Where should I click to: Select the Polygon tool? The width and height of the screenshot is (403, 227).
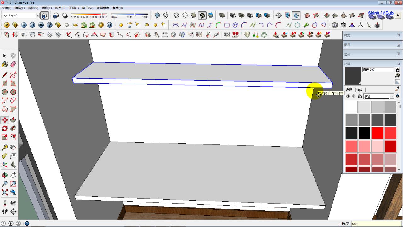13,92
